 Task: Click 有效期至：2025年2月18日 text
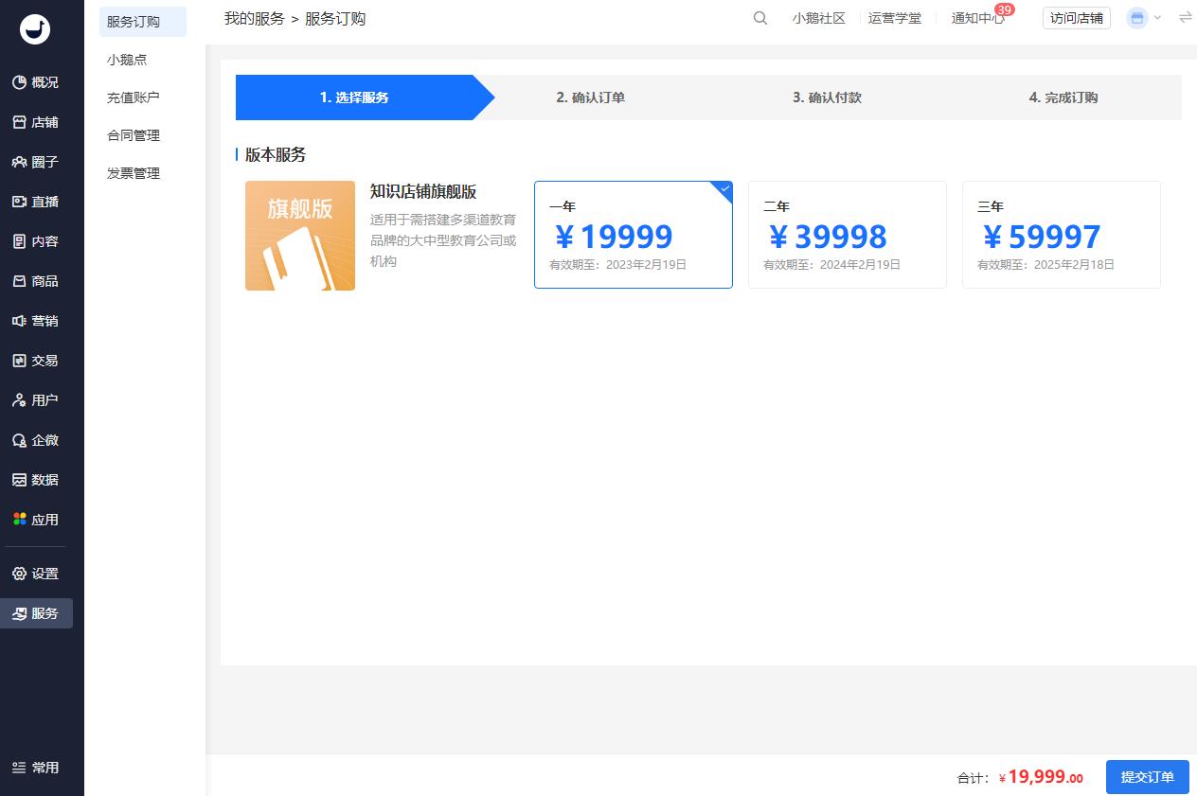[x=1046, y=265]
